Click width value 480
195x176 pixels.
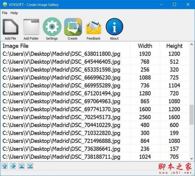[x=145, y=125]
